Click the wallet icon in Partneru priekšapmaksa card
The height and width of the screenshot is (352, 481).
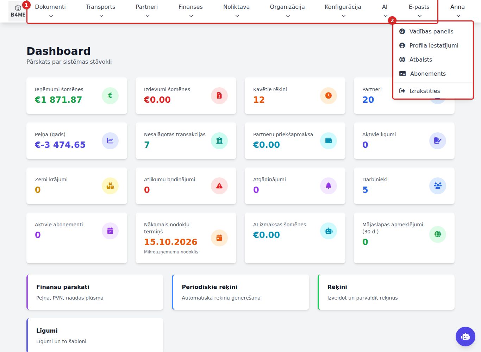pos(329,140)
